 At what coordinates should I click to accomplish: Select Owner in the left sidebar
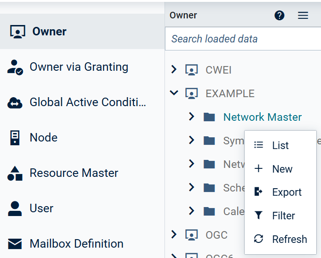point(82,32)
